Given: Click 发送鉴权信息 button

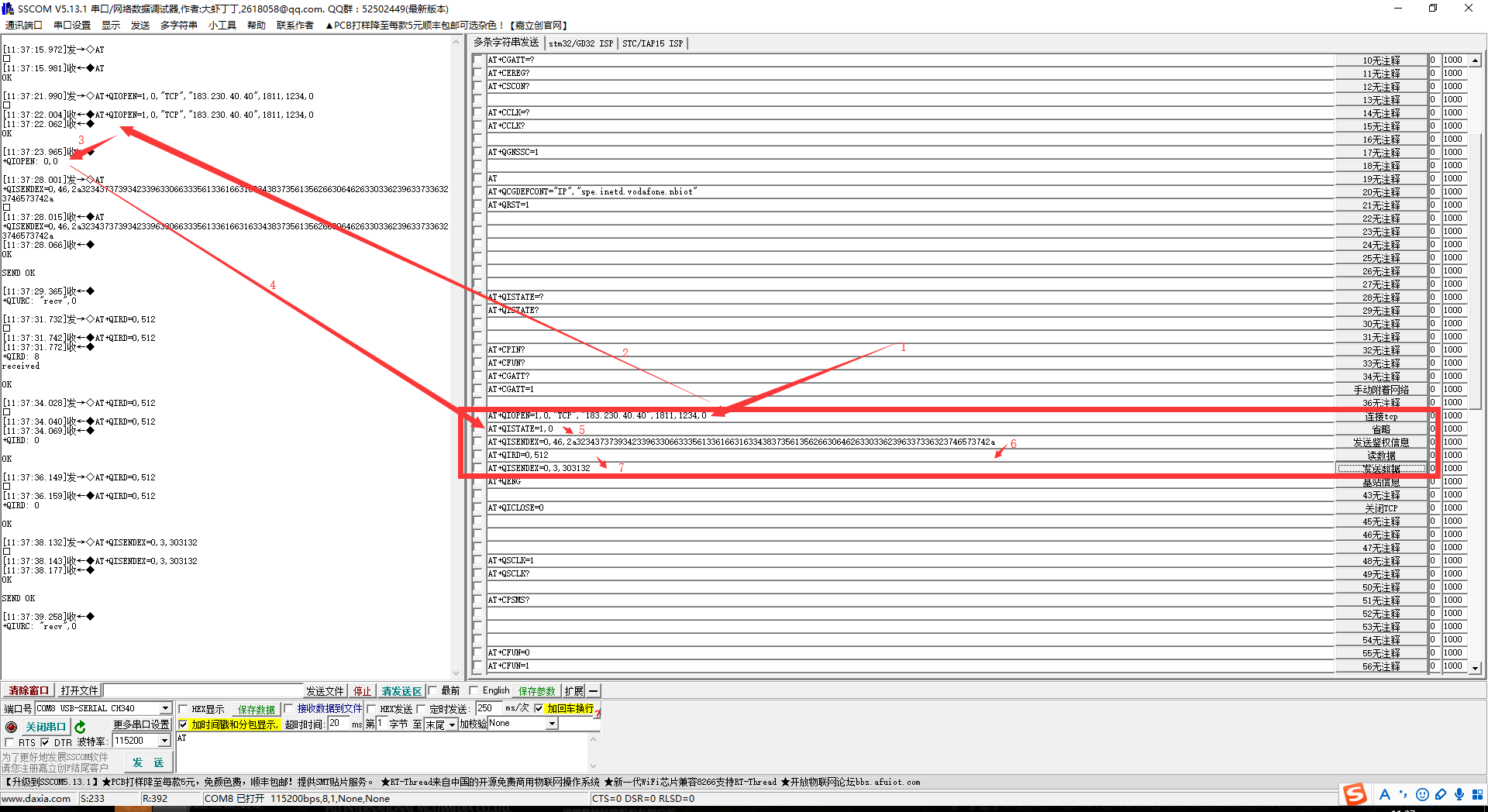Looking at the screenshot, I should coord(1381,443).
